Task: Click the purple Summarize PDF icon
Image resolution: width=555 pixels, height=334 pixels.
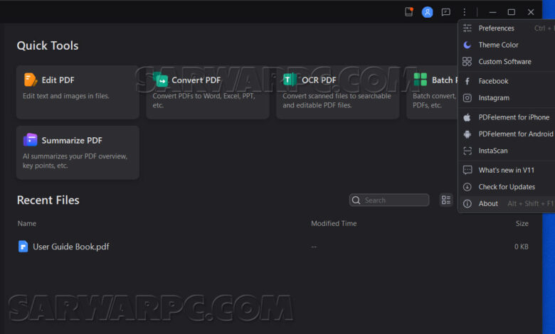Action: coord(31,140)
